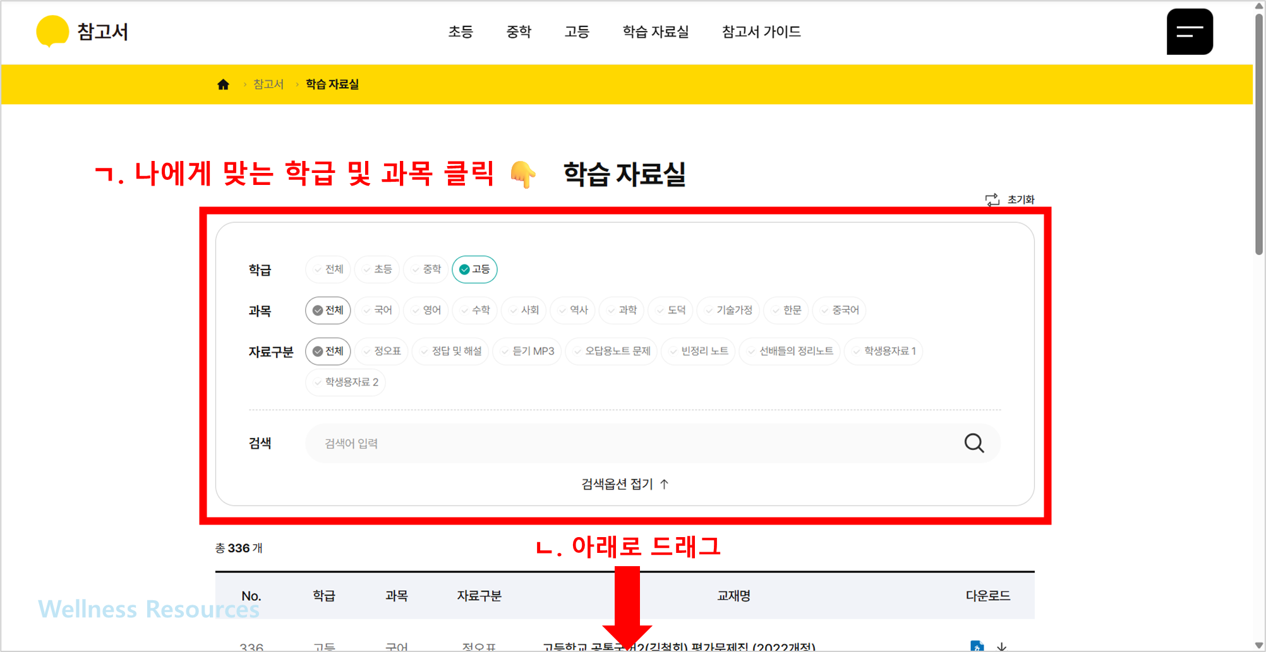Select 수학 subject filter
The image size is (1266, 652).
[475, 311]
